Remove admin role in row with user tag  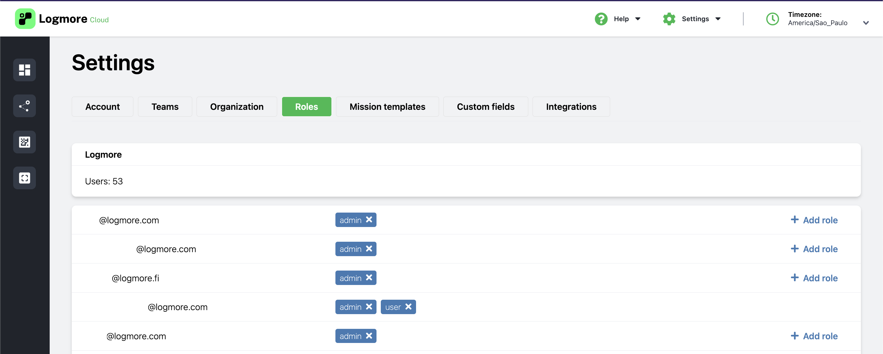point(369,307)
